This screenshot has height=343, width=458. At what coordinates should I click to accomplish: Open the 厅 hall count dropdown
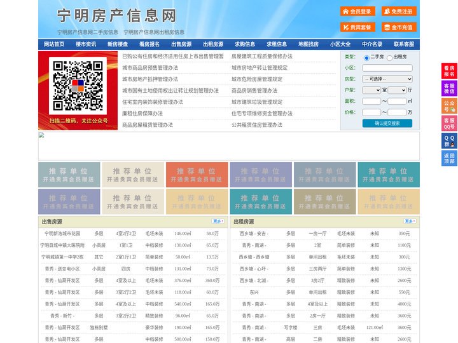tap(397, 90)
